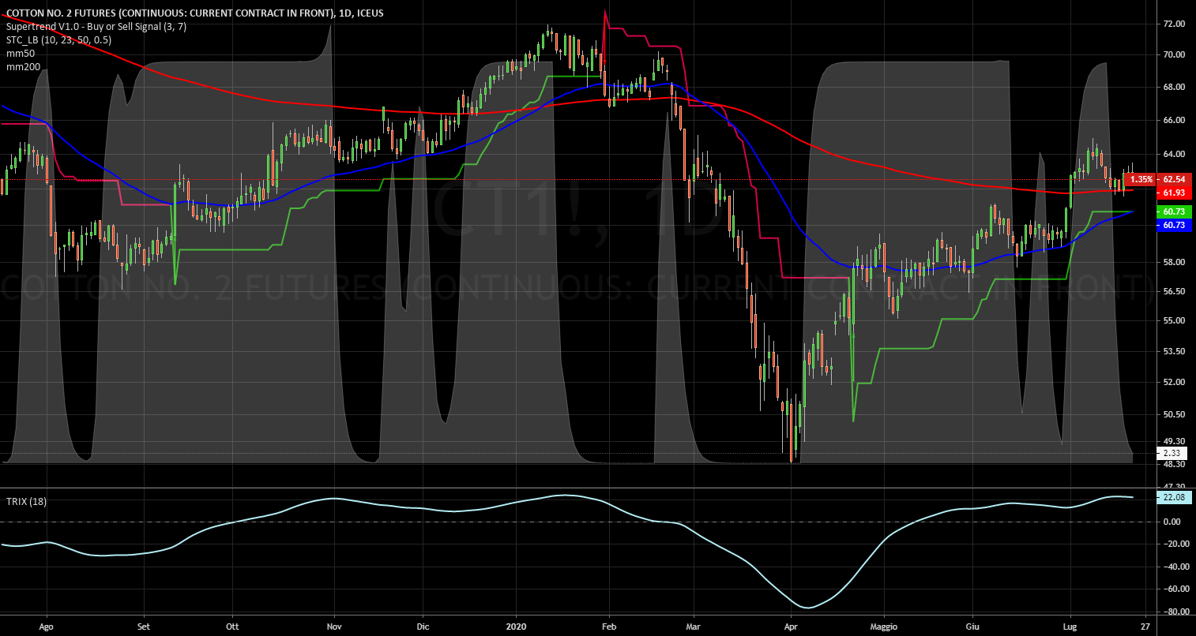Click the Ott month on time axis
Image resolution: width=1196 pixels, height=636 pixels.
(x=232, y=627)
